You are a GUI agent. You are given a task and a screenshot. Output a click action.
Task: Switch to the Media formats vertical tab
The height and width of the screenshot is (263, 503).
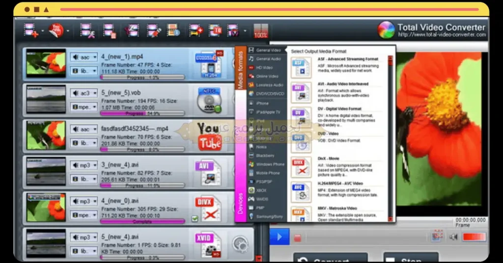(240, 69)
